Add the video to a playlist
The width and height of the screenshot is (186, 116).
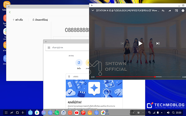coord(163,11)
